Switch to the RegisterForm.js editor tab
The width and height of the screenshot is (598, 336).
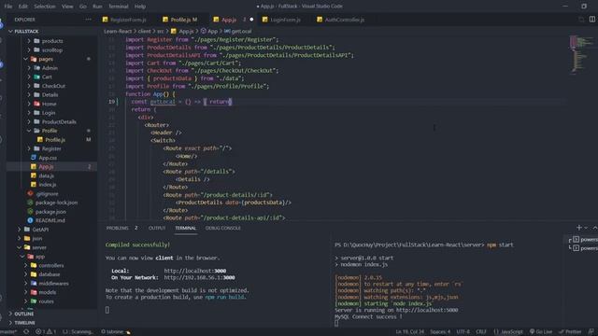[124, 20]
